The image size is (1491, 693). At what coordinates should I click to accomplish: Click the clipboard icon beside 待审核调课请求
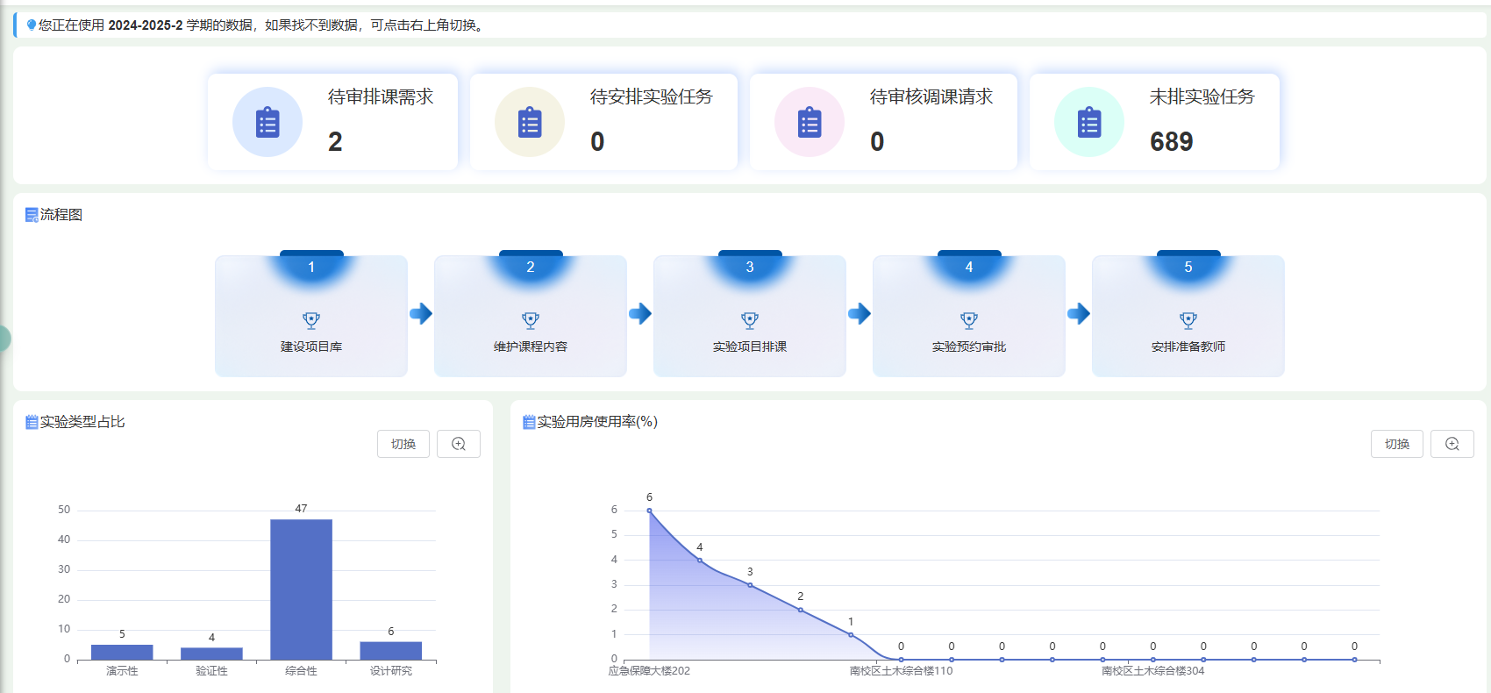[x=810, y=123]
